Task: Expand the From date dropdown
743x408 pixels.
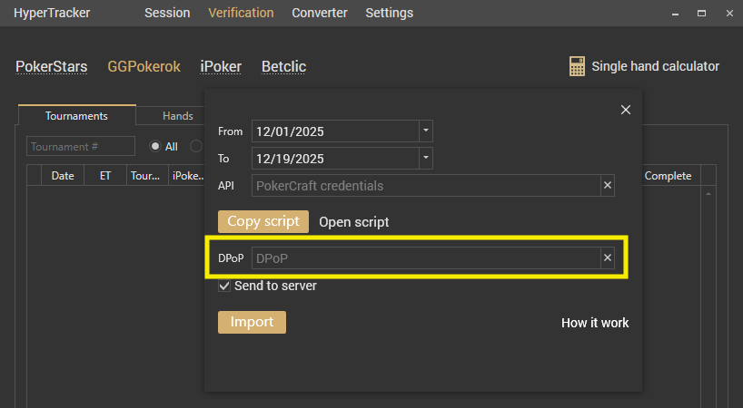Action: [425, 131]
